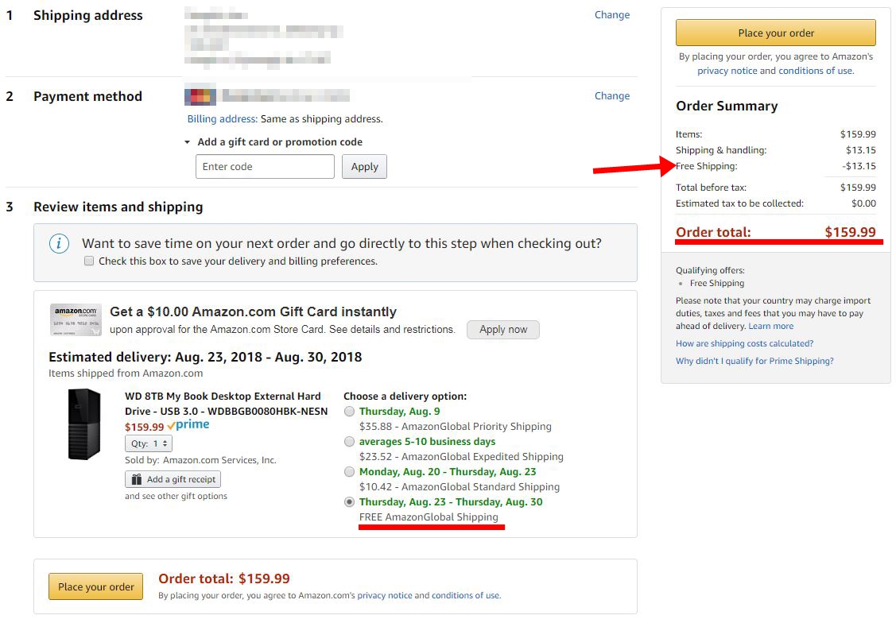Click the WD My Book hard drive thumbnail
This screenshot has height=623, width=896.
point(84,424)
